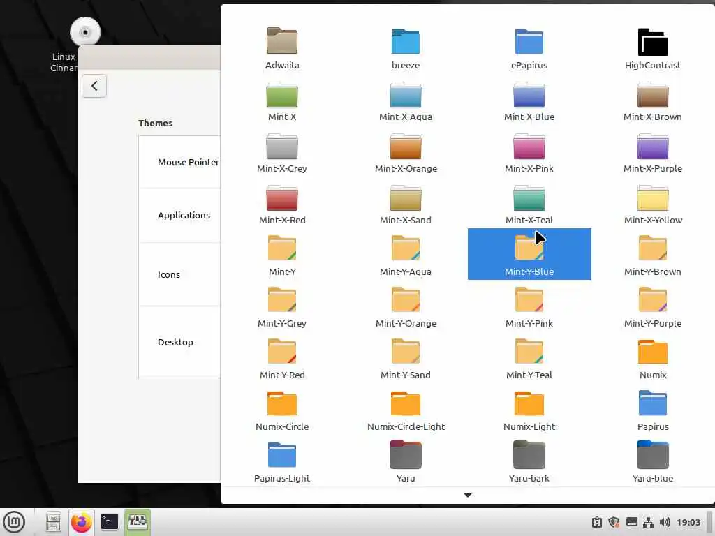715x536 pixels.
Task: Go back in the Themes window
Action: (94, 86)
